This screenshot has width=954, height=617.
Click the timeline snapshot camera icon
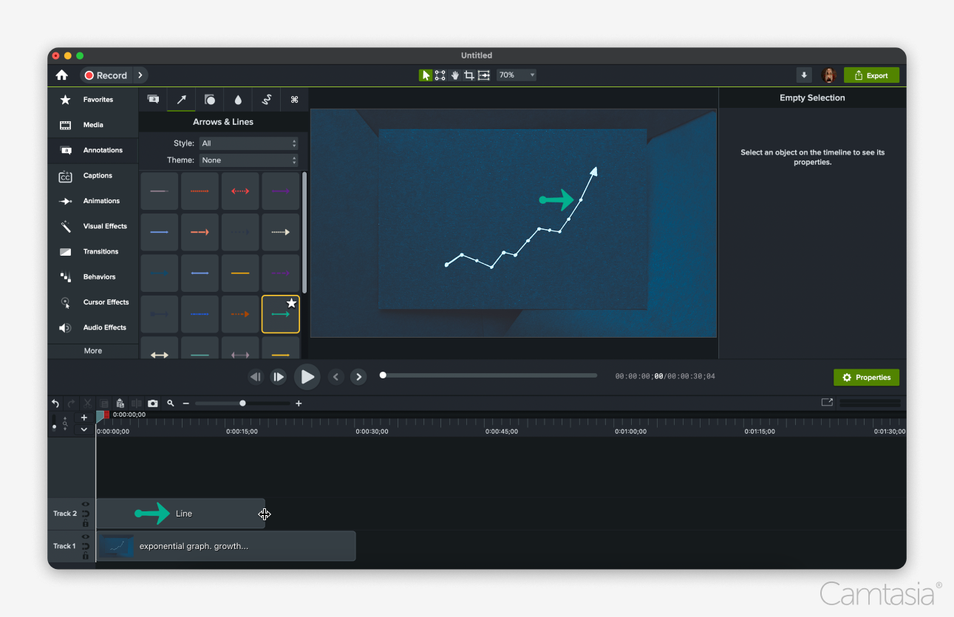[153, 403]
